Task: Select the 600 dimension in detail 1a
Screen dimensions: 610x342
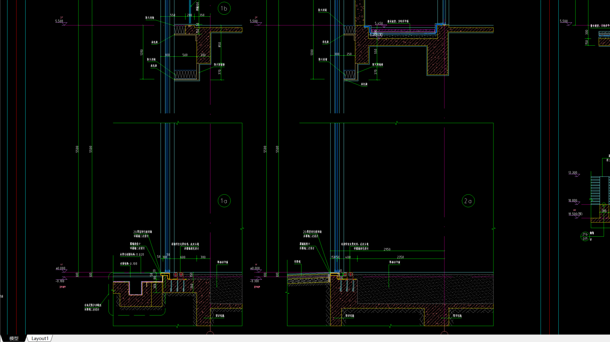Action: [x=183, y=257]
